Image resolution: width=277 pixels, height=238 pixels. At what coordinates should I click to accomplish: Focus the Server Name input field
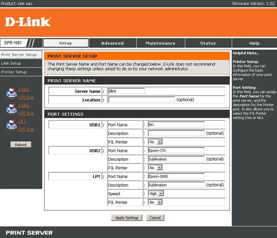[126, 91]
